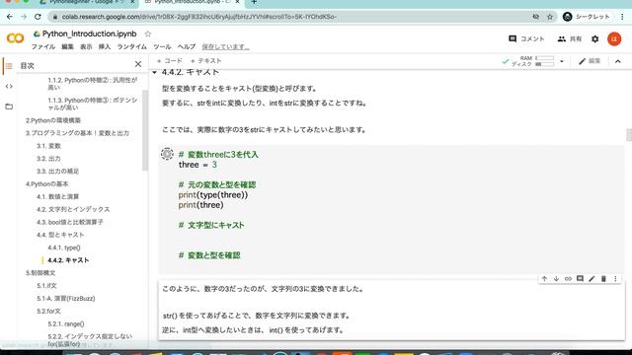Select 3.2. 出力 in contents

[48, 159]
